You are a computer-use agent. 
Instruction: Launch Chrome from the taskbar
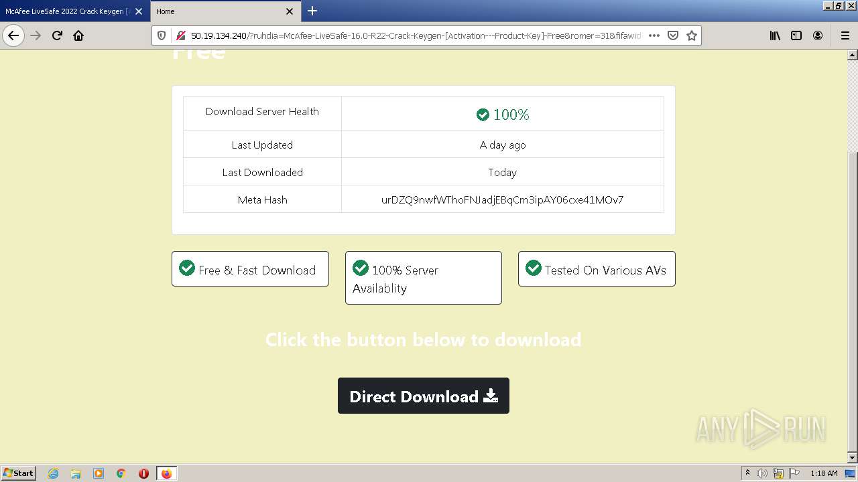point(121,473)
